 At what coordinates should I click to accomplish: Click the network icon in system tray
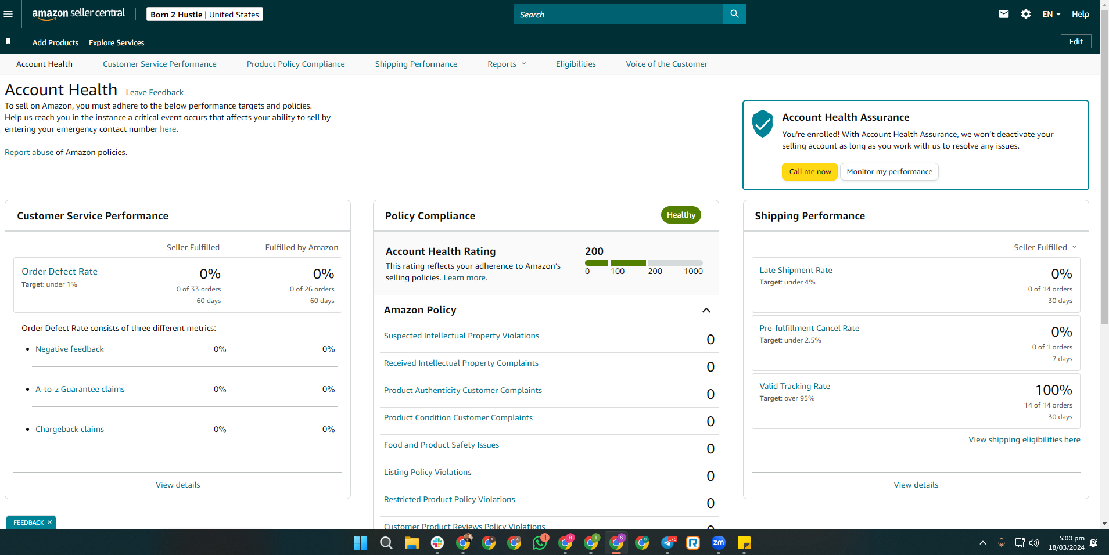tap(1020, 543)
